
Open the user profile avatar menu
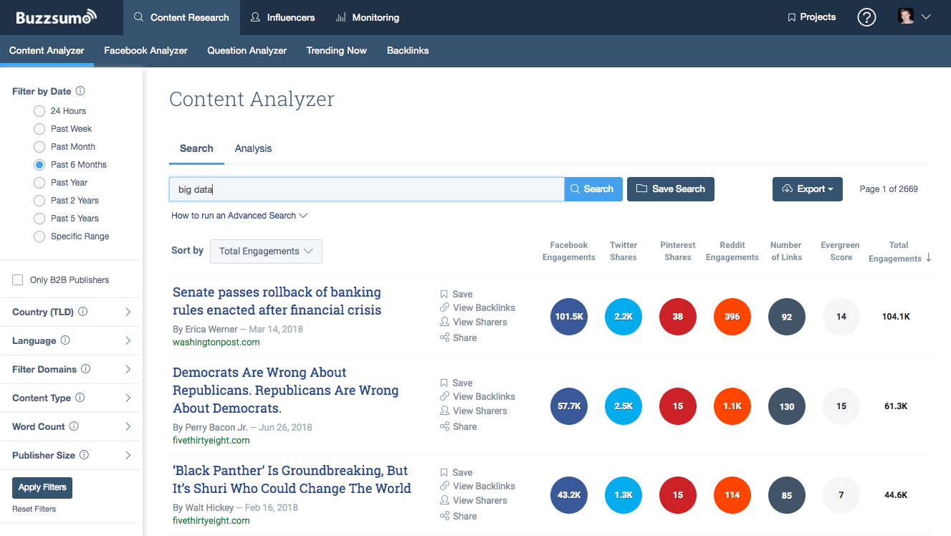coord(914,16)
